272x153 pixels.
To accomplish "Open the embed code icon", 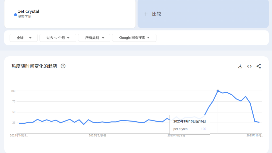I will [249, 66].
